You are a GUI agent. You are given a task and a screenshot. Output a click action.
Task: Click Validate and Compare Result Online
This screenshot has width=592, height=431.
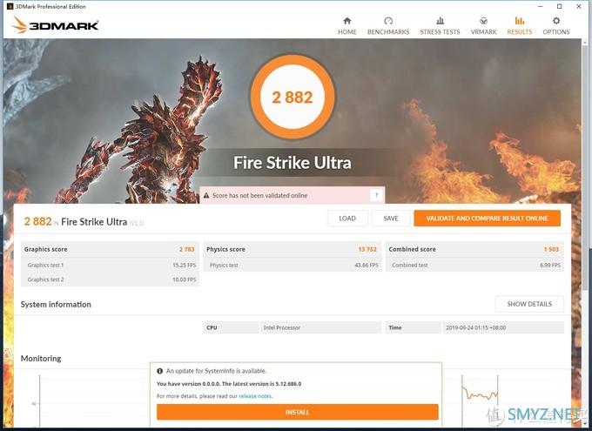487,219
